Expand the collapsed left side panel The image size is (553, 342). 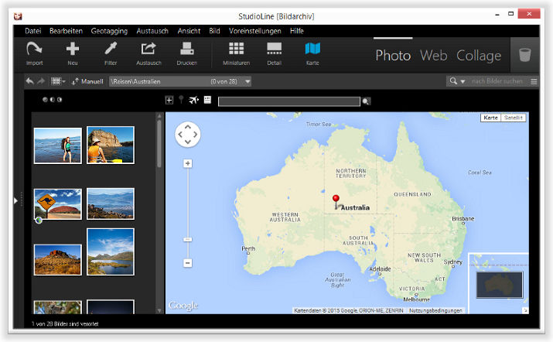(x=15, y=200)
